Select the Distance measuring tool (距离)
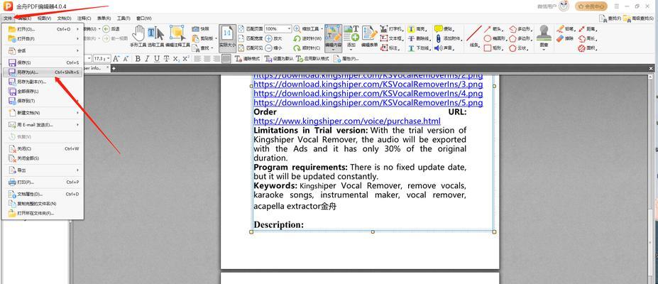The height and width of the screenshot is (284, 658). coord(587,29)
